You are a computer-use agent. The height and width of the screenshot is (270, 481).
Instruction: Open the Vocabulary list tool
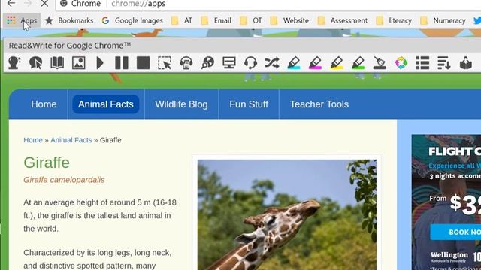422,63
